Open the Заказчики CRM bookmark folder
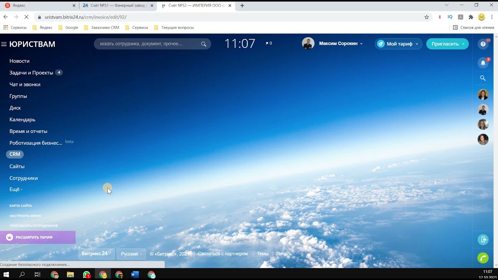Viewport: 498px width, 280px height. tap(102, 28)
